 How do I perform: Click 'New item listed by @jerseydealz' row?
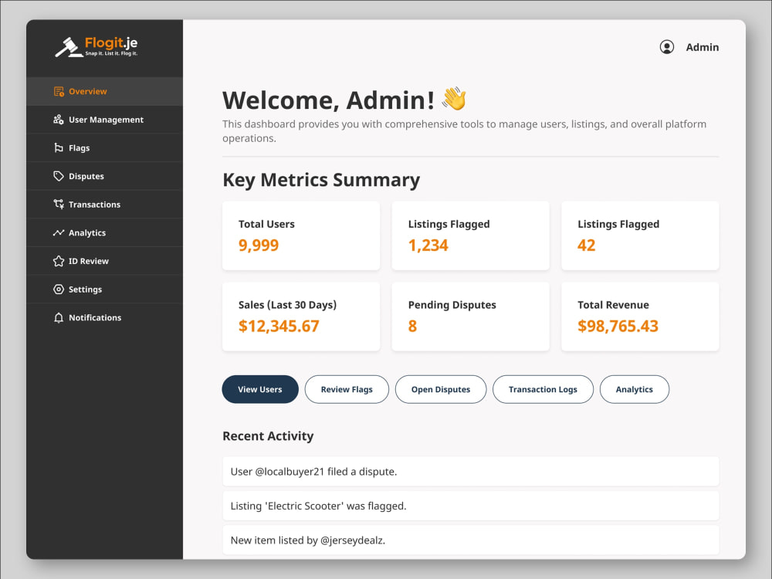tap(471, 540)
